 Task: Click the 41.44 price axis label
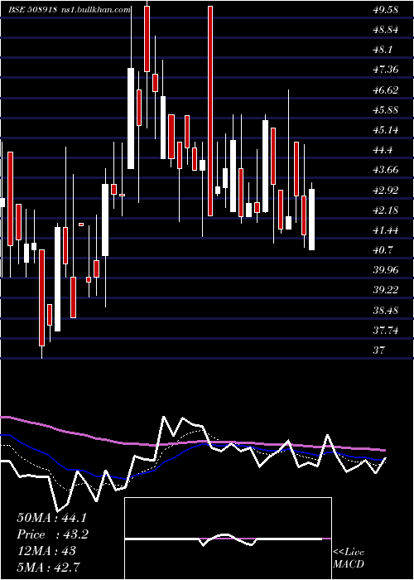click(x=386, y=230)
